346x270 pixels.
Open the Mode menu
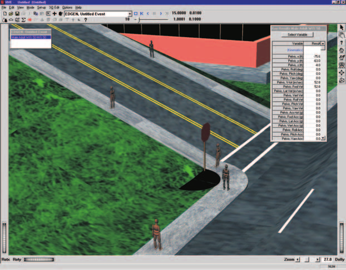coord(30,7)
